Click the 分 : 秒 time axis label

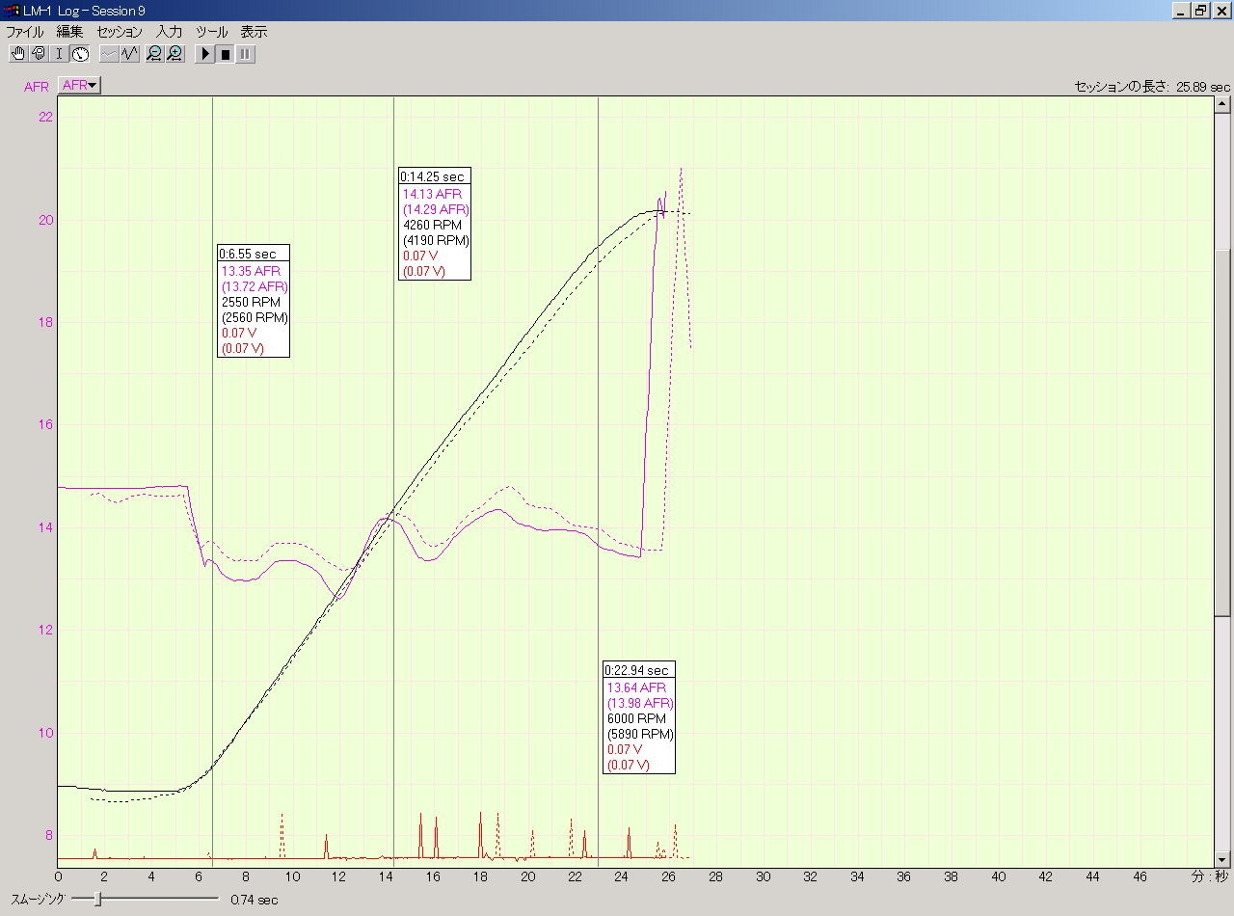1210,876
